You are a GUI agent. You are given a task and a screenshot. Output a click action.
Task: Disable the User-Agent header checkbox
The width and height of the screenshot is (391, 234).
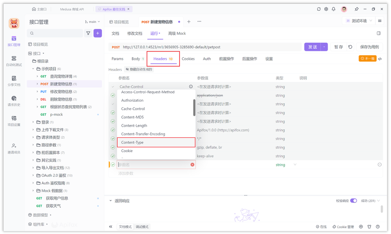pyautogui.click(x=113, y=130)
